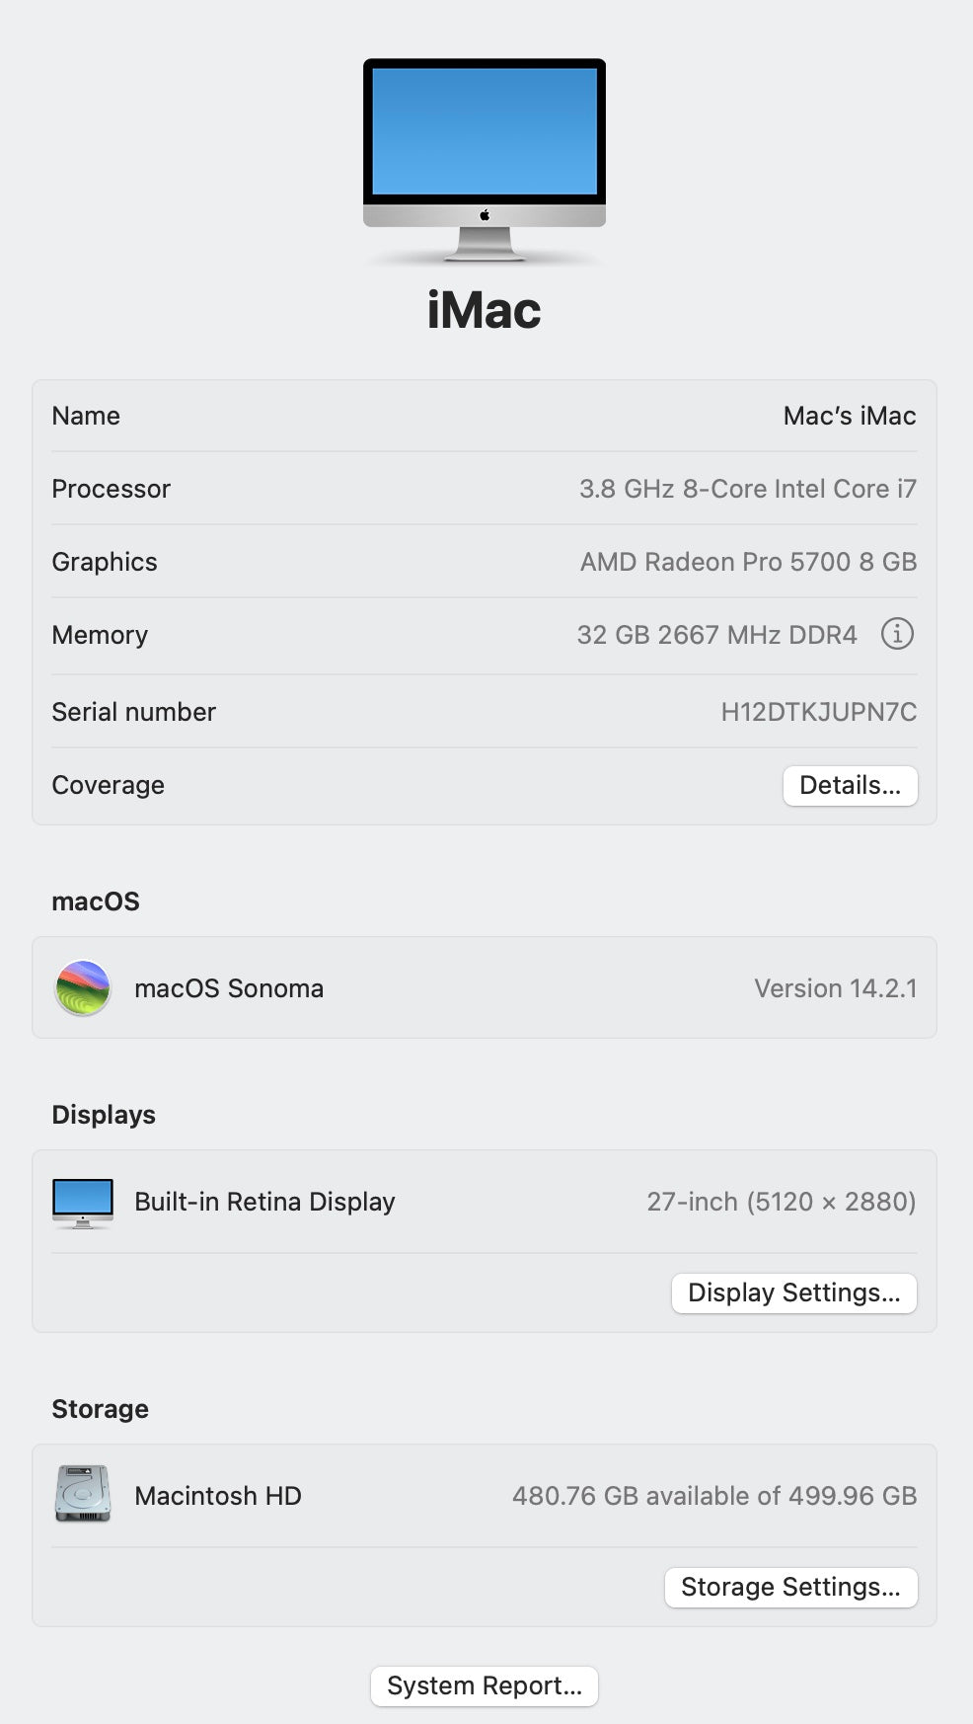Click the Built-in Retina Display label
This screenshot has width=973, height=1724.
click(264, 1203)
